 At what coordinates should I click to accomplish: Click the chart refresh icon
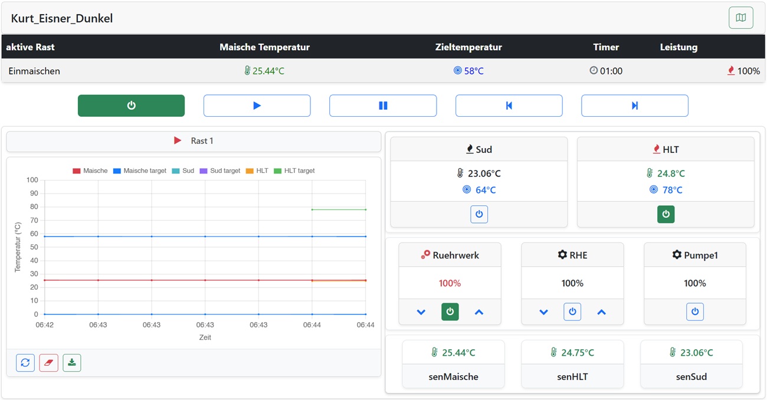click(25, 363)
